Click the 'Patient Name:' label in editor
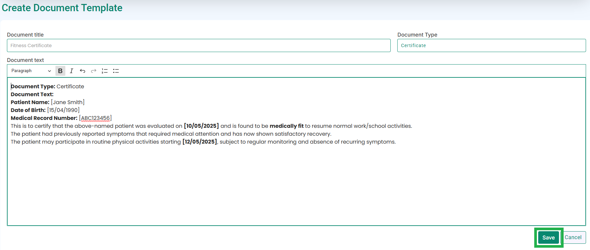Viewport: 590px width, 250px height. tap(30, 102)
